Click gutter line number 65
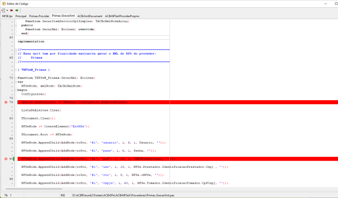 tap(11, 58)
